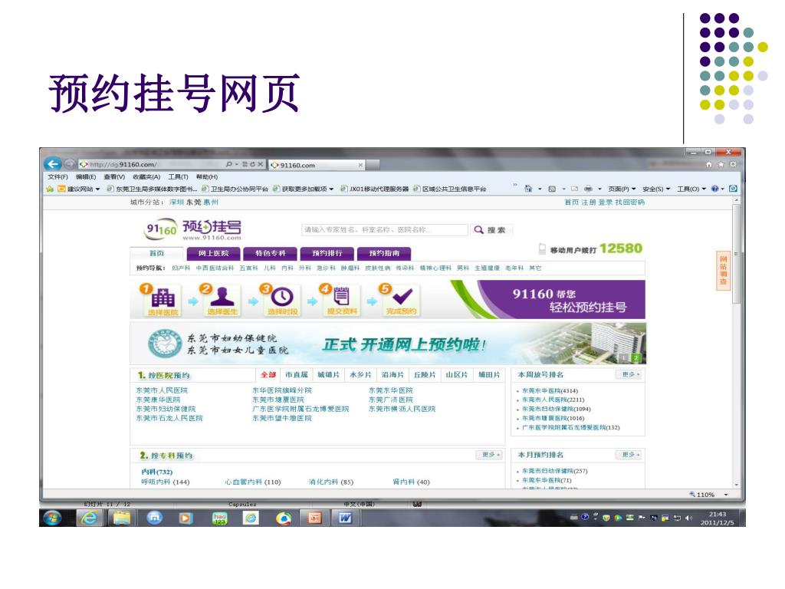Select step 5 完成预约 checkmark icon
This screenshot has width=785, height=589.
[x=401, y=299]
